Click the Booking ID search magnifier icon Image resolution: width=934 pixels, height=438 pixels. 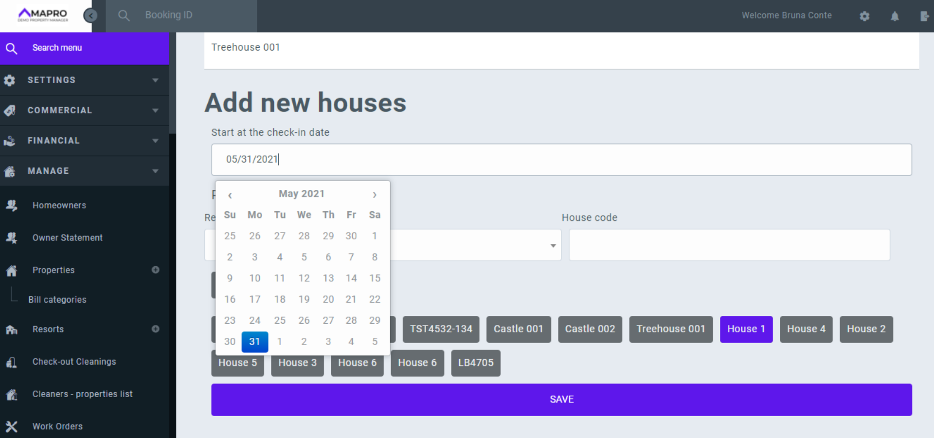point(124,16)
